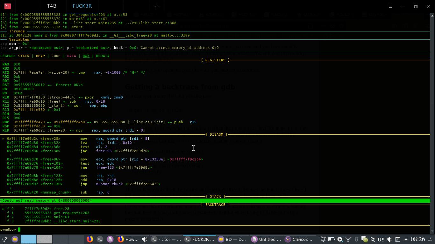Switch to the 'Список' window taskbar entry

pyautogui.click(x=299, y=239)
